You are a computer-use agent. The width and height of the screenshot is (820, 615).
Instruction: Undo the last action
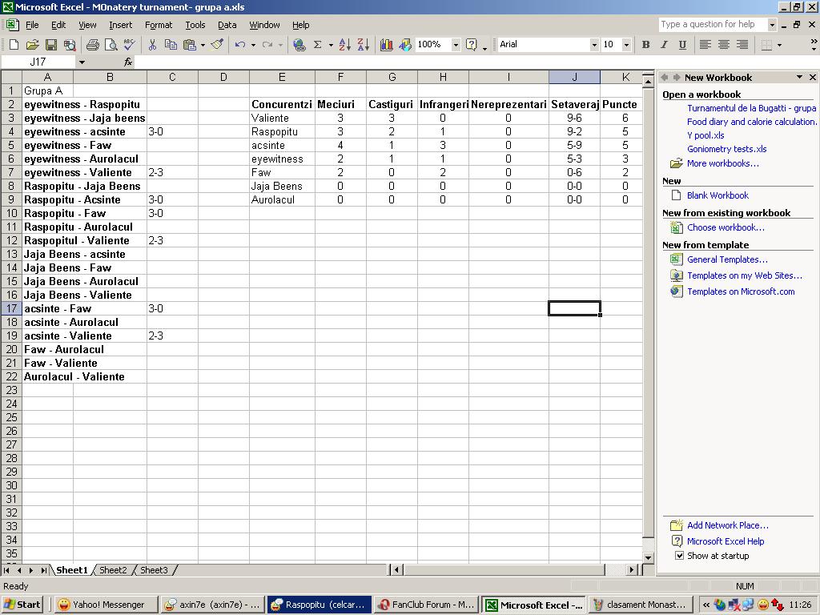(x=240, y=45)
